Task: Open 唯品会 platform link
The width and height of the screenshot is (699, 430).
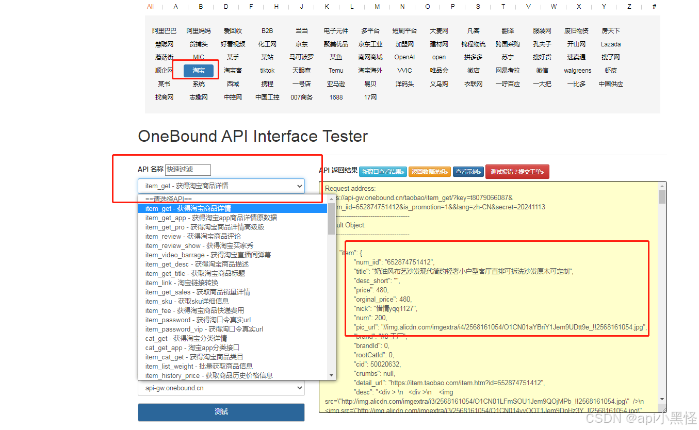Action: (x=439, y=71)
